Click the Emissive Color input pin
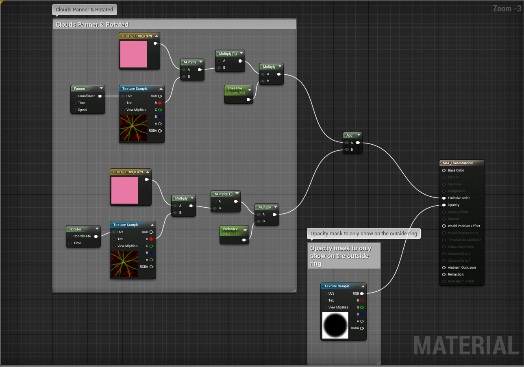The image size is (524, 367). (x=444, y=198)
